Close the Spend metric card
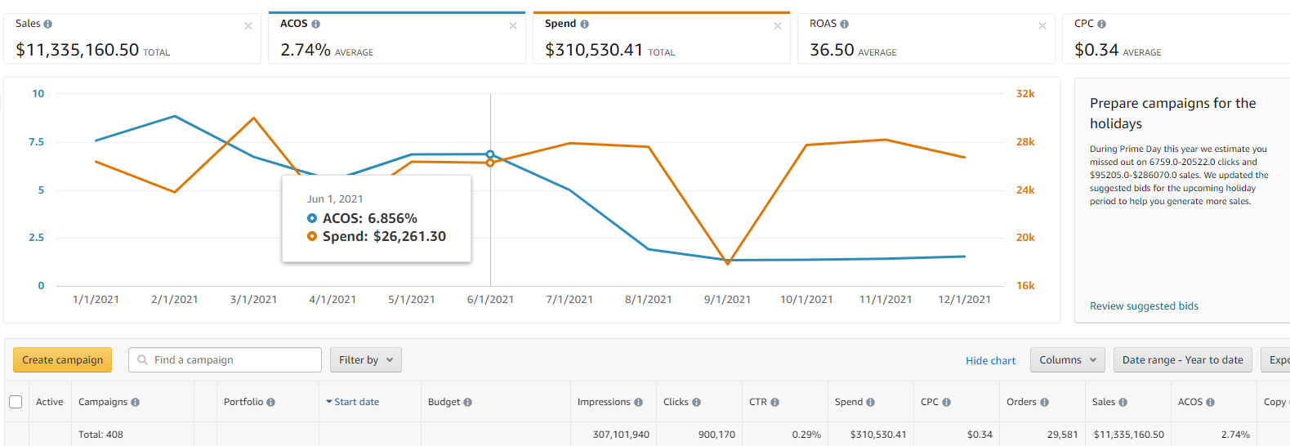1290x446 pixels. click(778, 26)
